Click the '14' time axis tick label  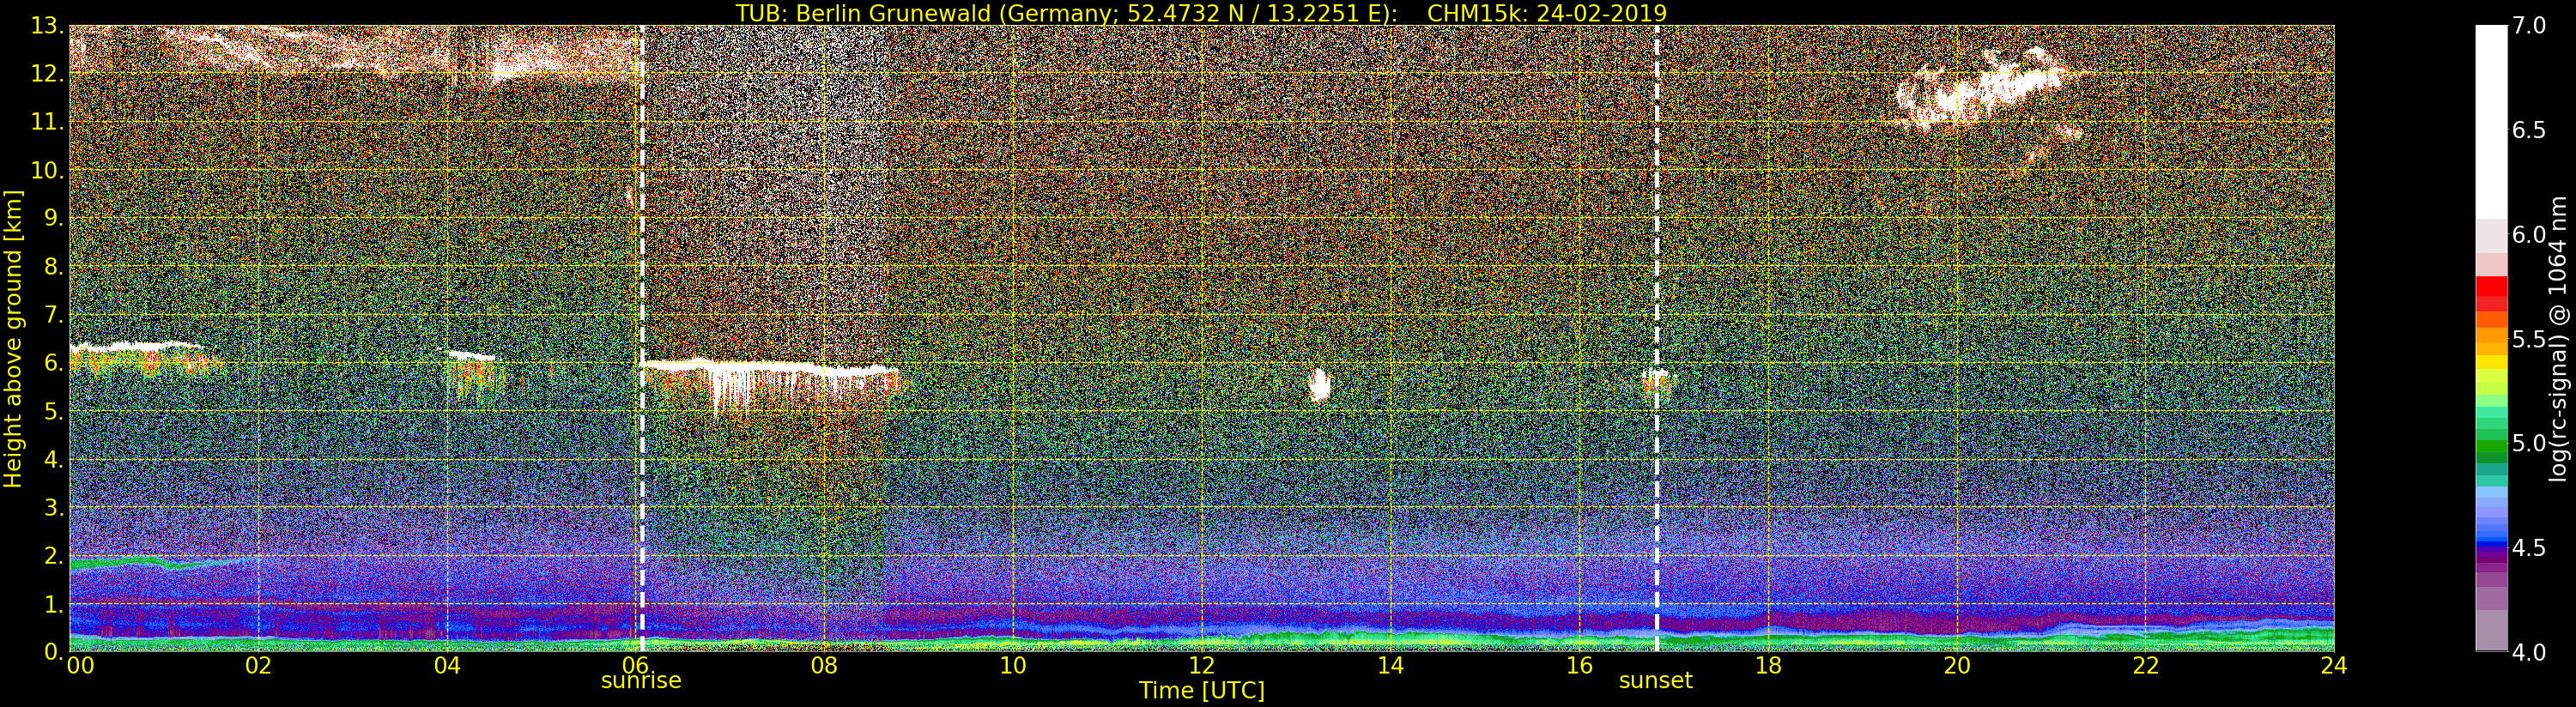(x=1390, y=666)
